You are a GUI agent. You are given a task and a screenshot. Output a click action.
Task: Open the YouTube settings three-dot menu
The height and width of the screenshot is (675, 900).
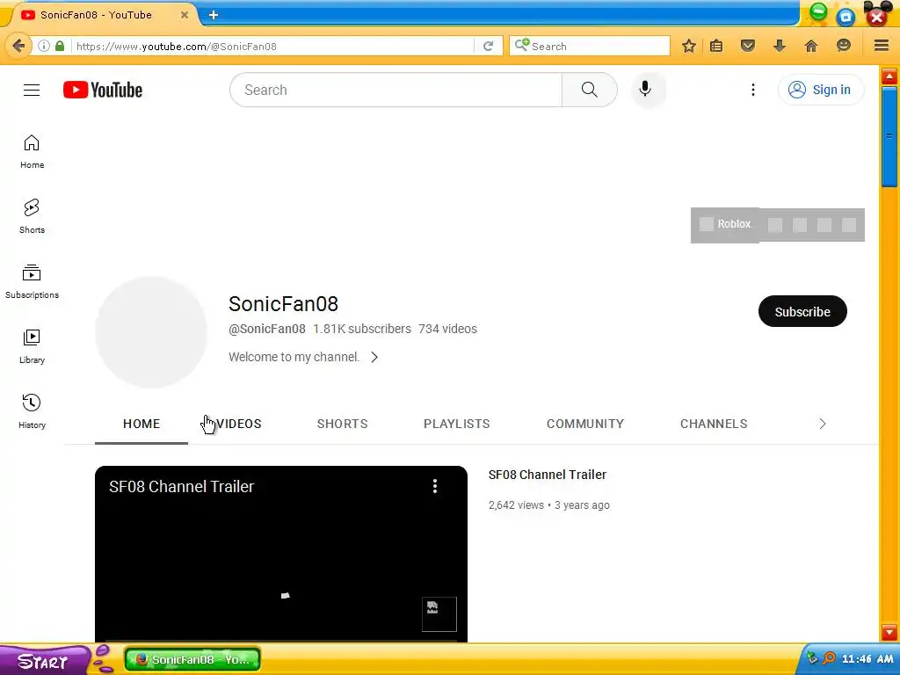click(x=752, y=90)
